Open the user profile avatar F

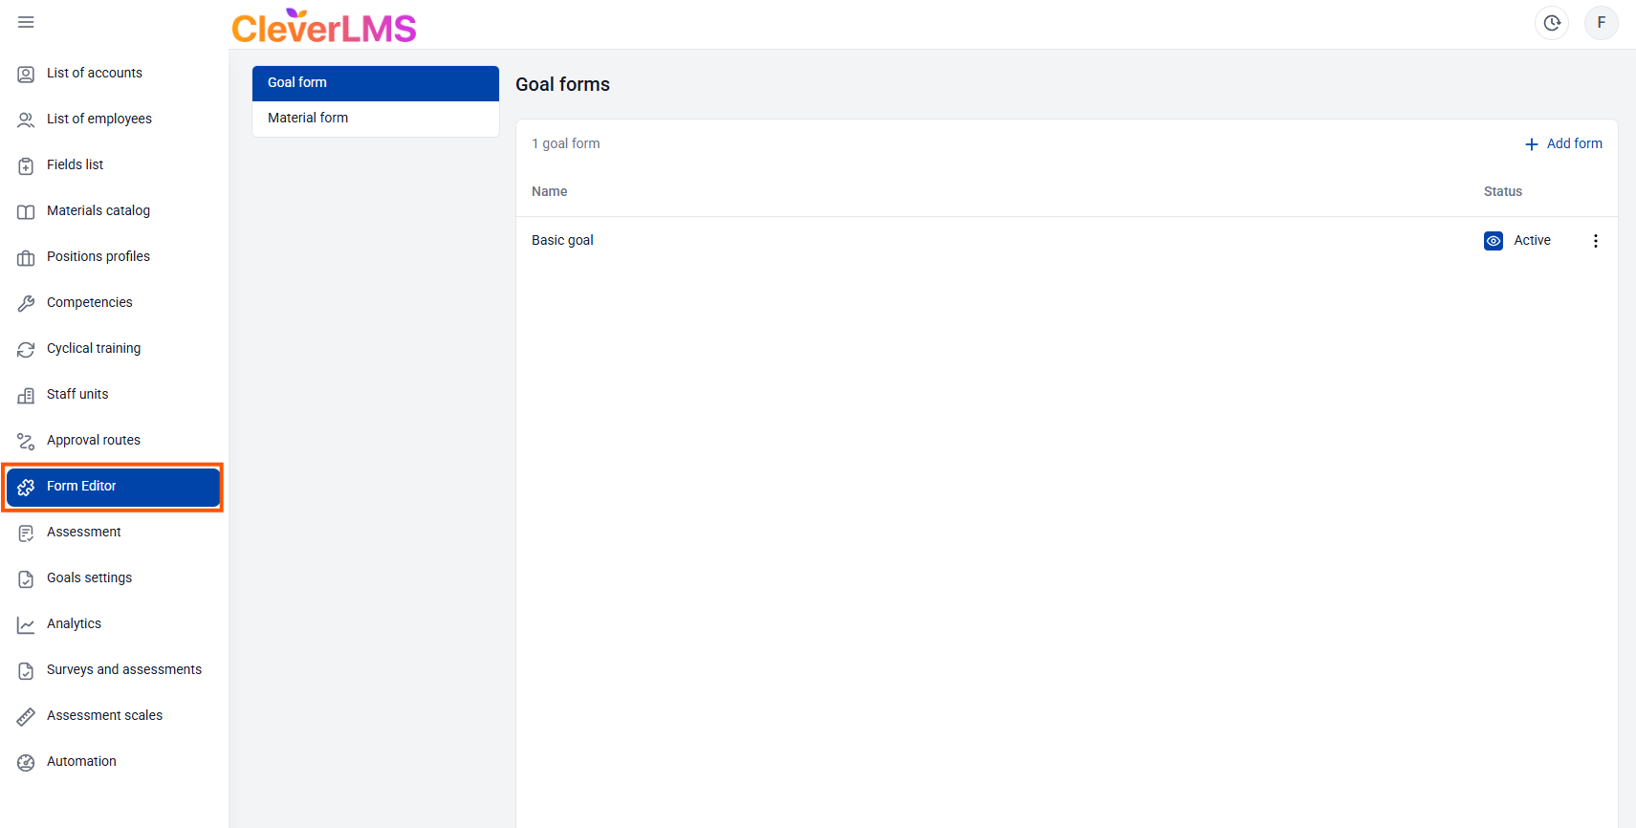click(1601, 23)
